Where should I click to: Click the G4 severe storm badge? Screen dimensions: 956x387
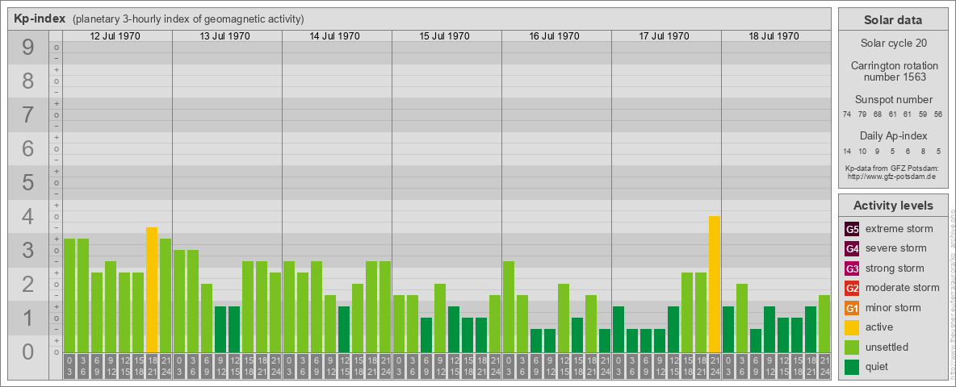(x=852, y=248)
